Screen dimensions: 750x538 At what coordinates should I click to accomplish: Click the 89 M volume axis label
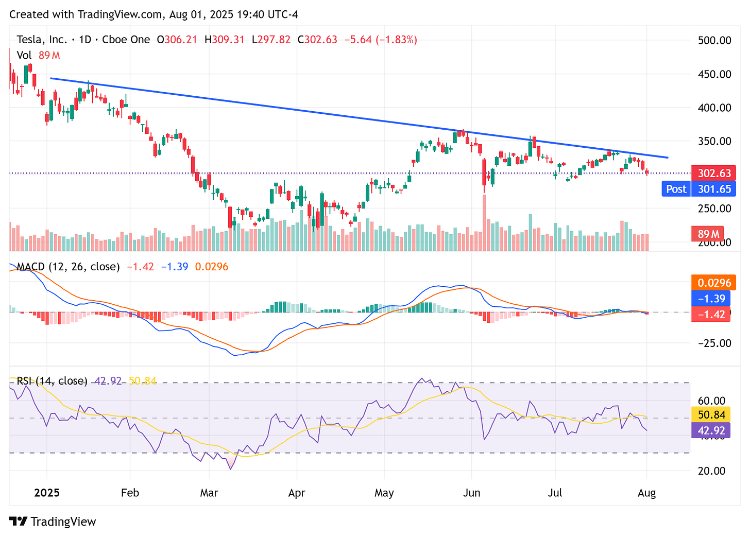point(708,234)
